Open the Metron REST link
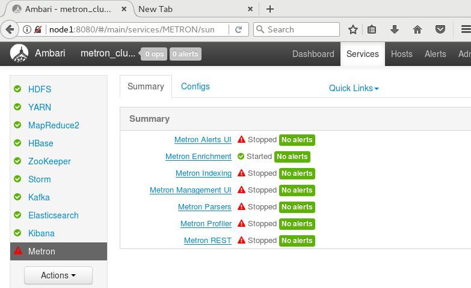This screenshot has width=471, height=288. [x=208, y=241]
